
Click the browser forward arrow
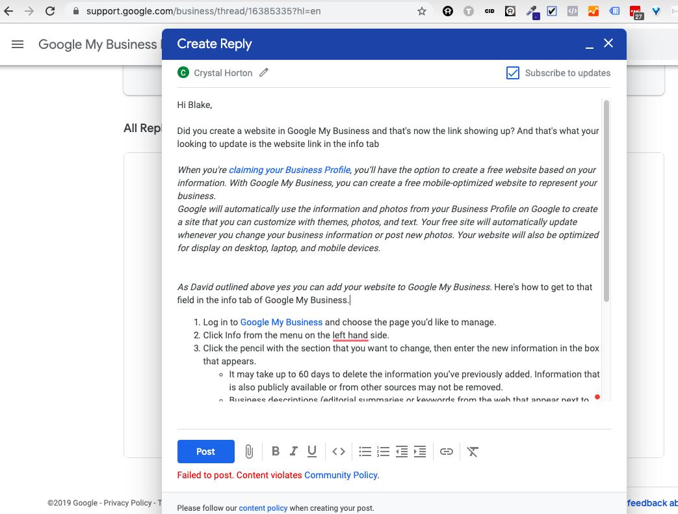tap(29, 11)
